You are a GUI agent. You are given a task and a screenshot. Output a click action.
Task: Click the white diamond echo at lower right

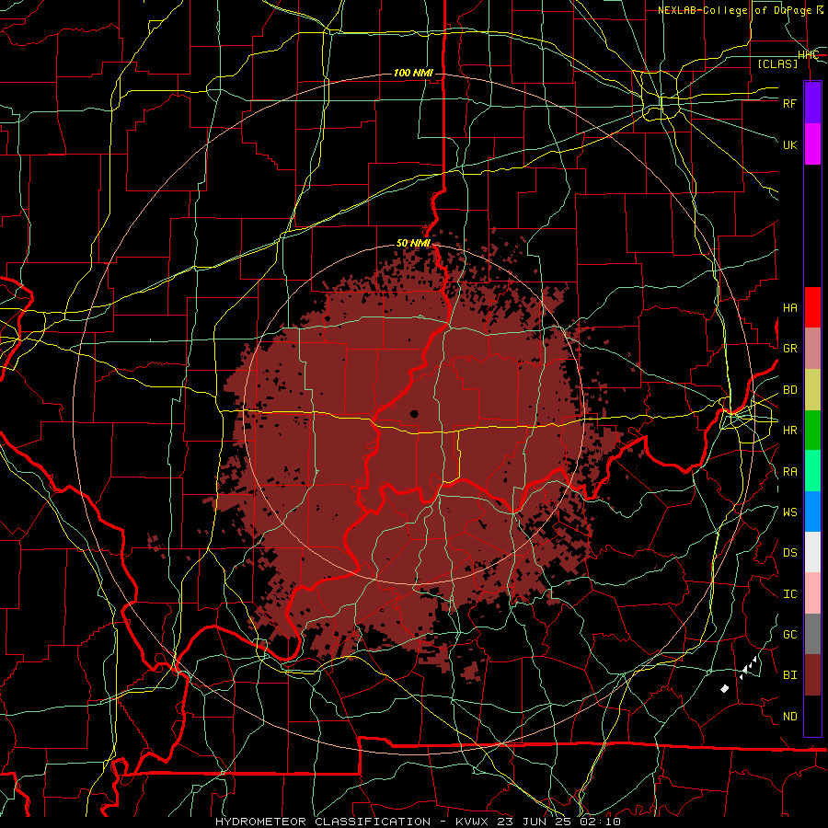pyautogui.click(x=725, y=688)
